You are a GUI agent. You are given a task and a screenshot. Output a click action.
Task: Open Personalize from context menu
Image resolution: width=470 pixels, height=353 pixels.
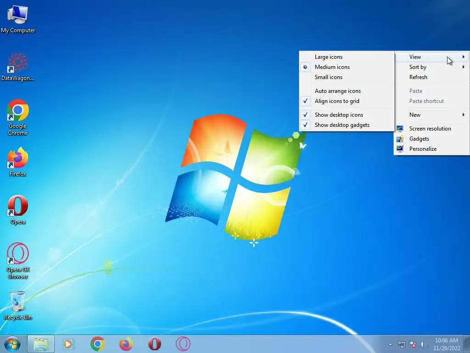coord(431,149)
